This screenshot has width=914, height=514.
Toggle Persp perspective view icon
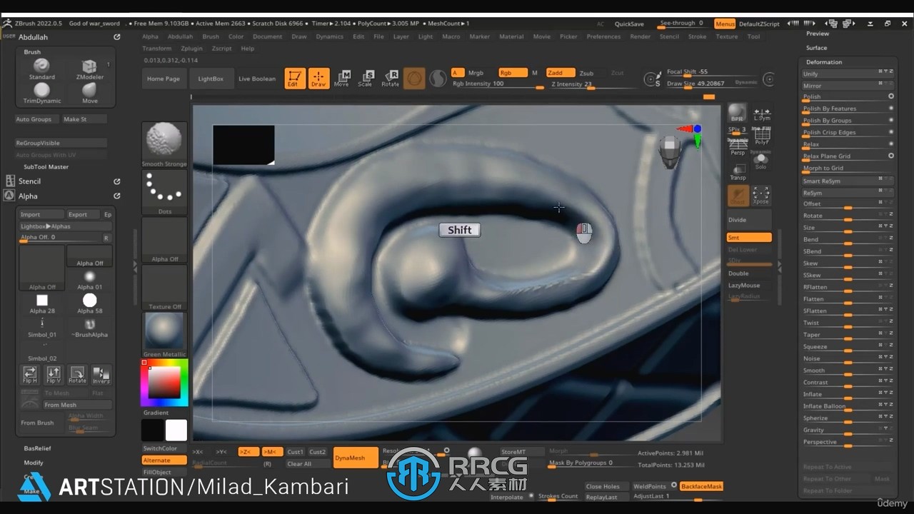(738, 145)
